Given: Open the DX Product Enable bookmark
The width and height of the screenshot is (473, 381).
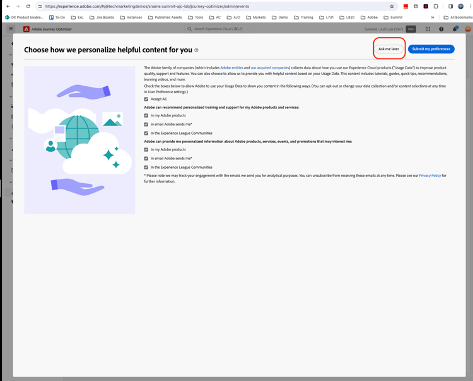Looking at the screenshot, I should [24, 18].
